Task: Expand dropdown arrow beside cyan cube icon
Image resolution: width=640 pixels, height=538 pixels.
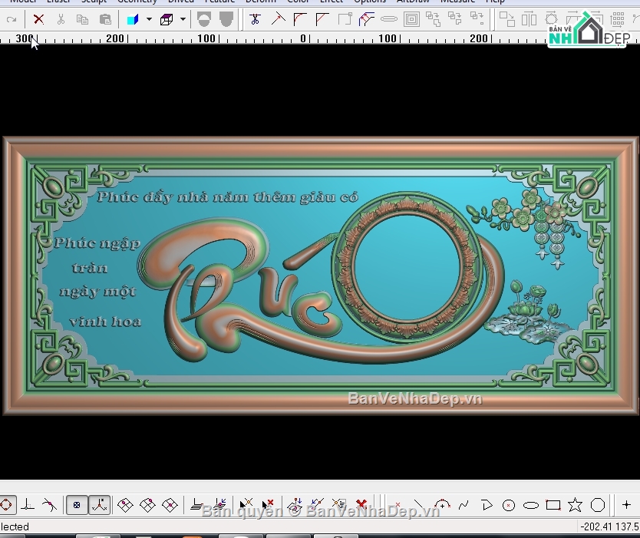Action: pos(150,19)
